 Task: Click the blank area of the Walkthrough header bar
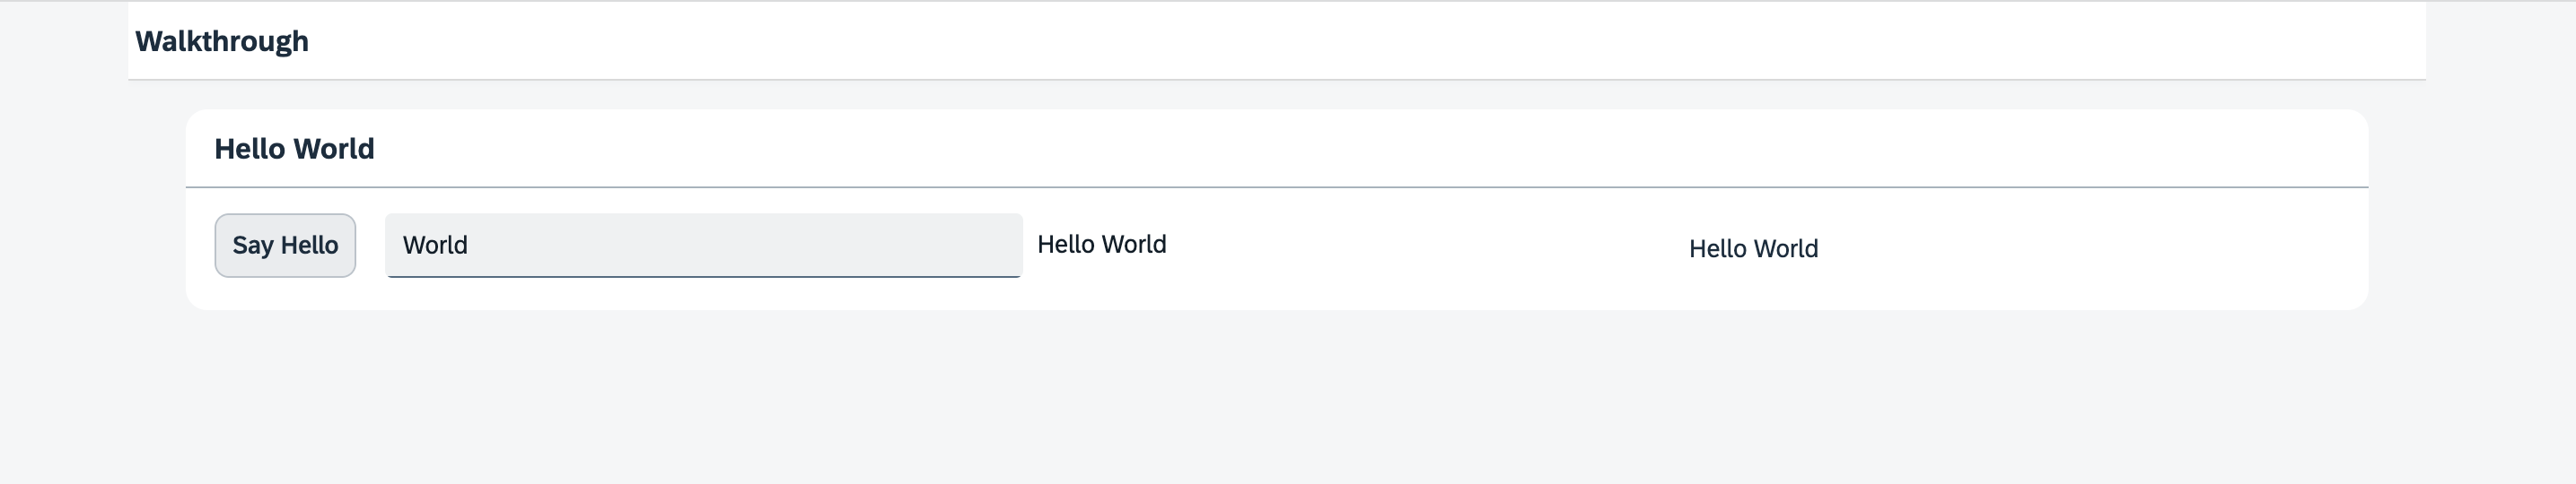(x=1300, y=41)
